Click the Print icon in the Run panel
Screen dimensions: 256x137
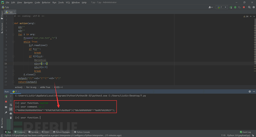click(11, 114)
